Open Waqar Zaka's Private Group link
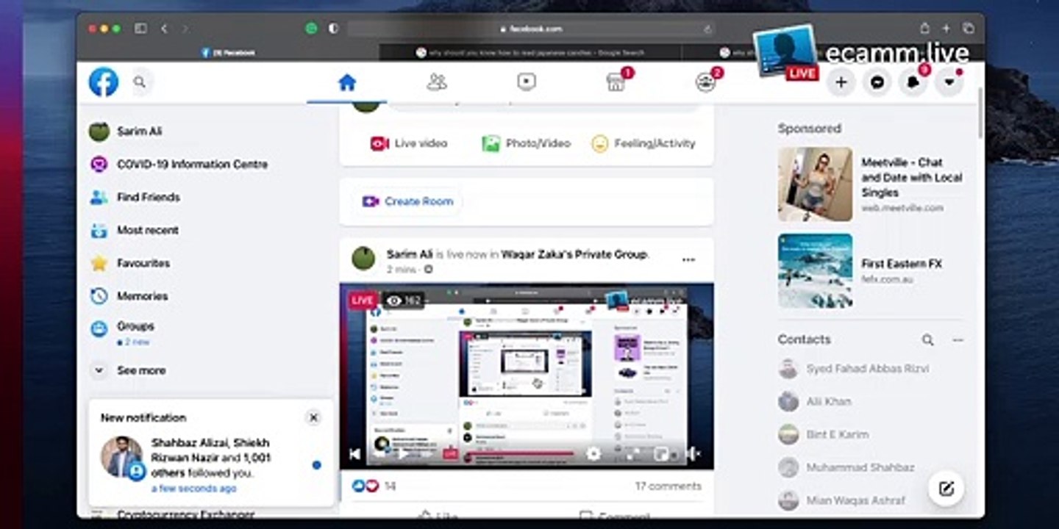This screenshot has width=1059, height=529. (574, 254)
